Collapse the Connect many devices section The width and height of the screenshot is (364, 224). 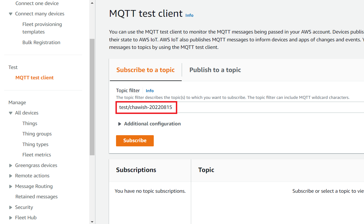tap(10, 13)
